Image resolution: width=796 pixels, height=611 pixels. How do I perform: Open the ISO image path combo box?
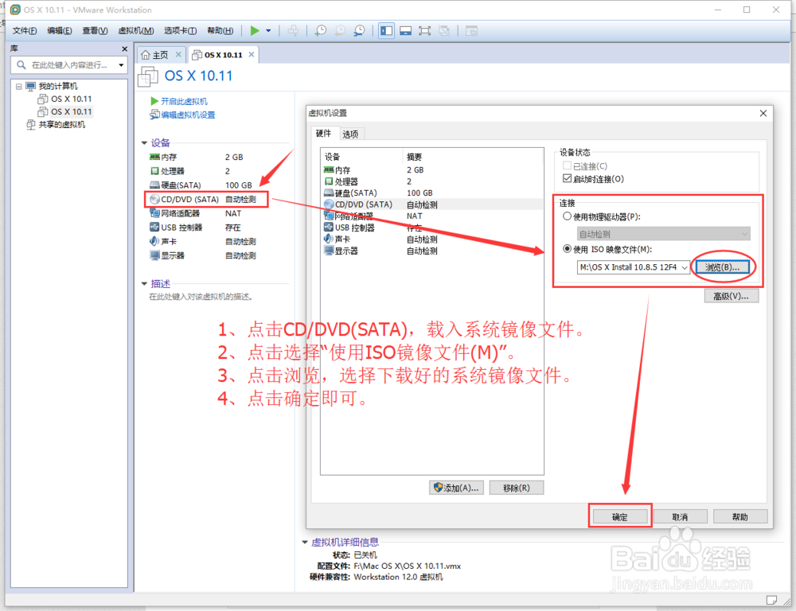pos(633,267)
